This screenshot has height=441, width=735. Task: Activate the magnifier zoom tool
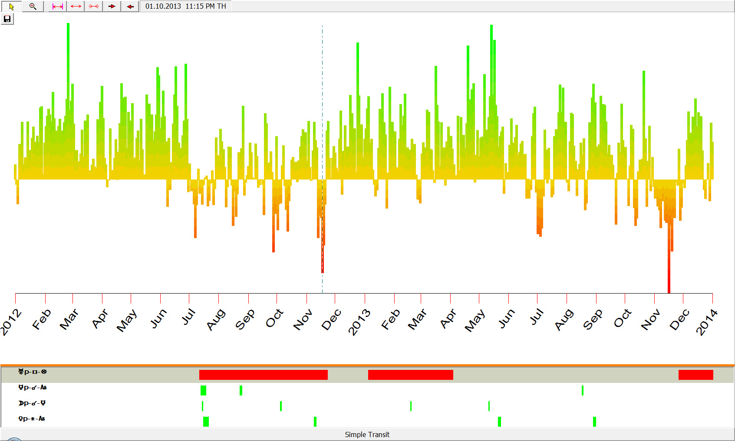click(x=33, y=7)
